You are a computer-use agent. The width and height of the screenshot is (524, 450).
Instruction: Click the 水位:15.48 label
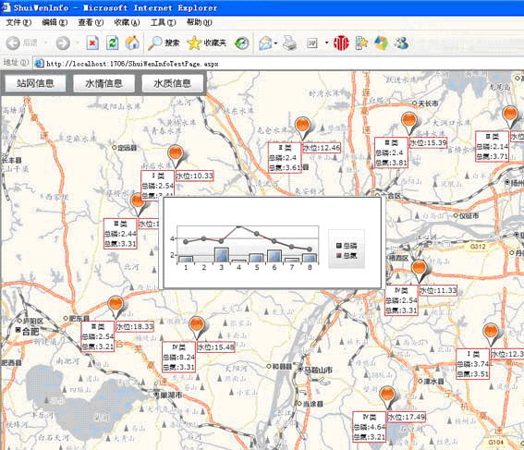click(216, 347)
